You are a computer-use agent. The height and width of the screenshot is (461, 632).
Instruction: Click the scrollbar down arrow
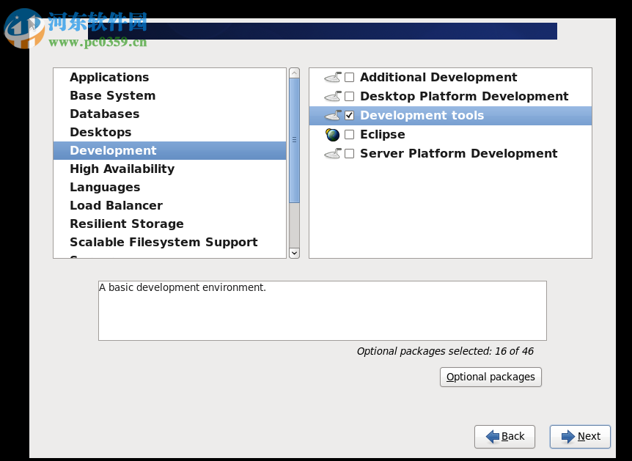click(294, 252)
